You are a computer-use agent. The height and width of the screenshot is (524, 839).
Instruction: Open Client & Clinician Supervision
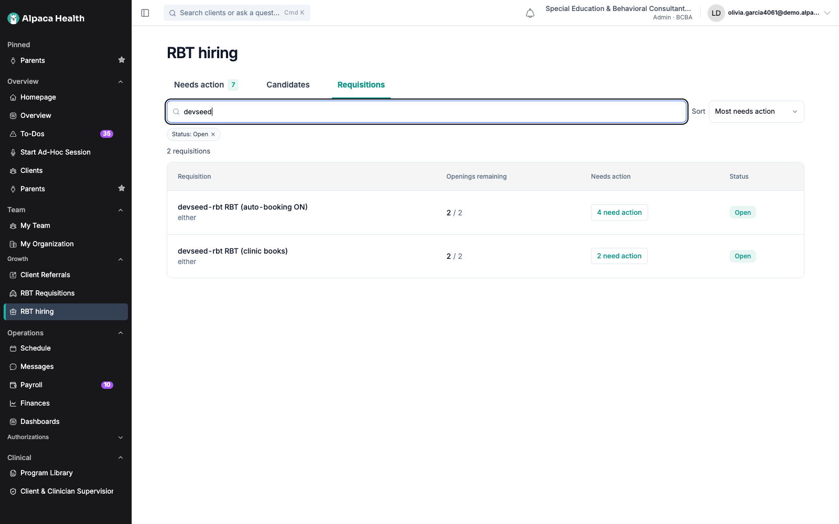[66, 492]
